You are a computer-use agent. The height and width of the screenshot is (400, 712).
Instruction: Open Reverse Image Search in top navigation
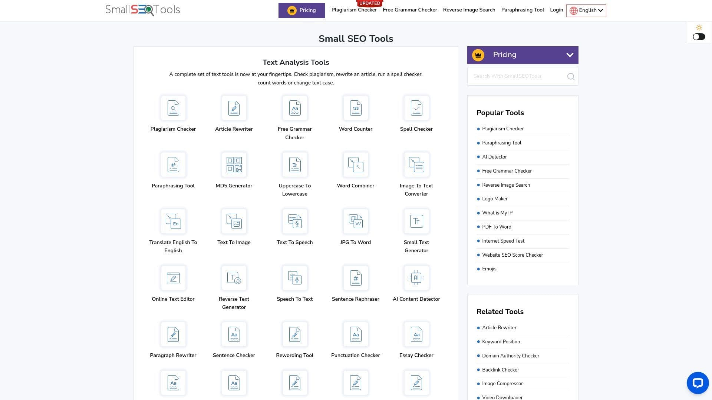tap(469, 10)
